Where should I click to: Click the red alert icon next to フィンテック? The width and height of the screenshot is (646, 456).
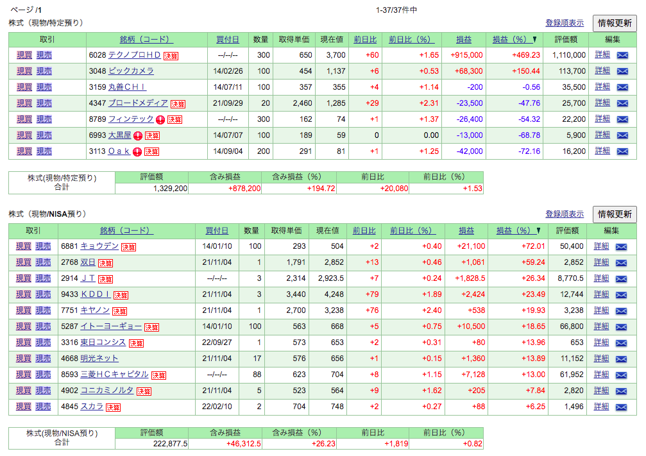(160, 120)
